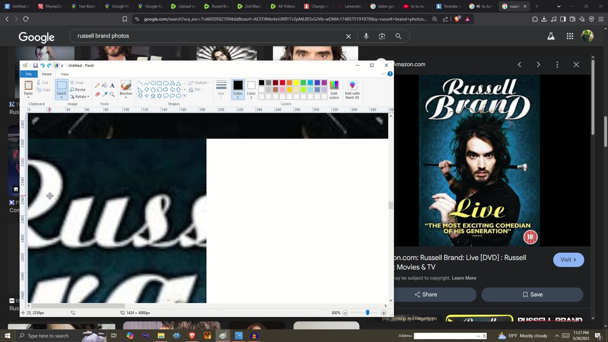The height and width of the screenshot is (342, 608).
Task: Bookmark this page in address bar
Action: [x=124, y=19]
